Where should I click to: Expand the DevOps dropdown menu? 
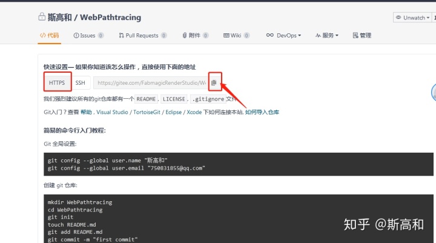click(283, 35)
